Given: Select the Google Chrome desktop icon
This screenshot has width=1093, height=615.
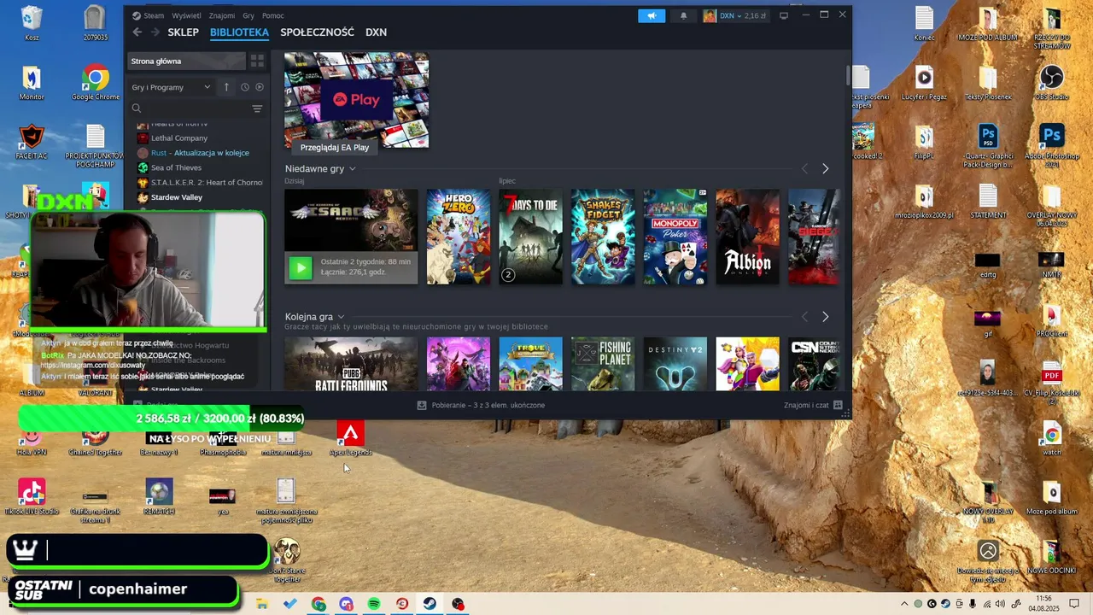Looking at the screenshot, I should [96, 84].
